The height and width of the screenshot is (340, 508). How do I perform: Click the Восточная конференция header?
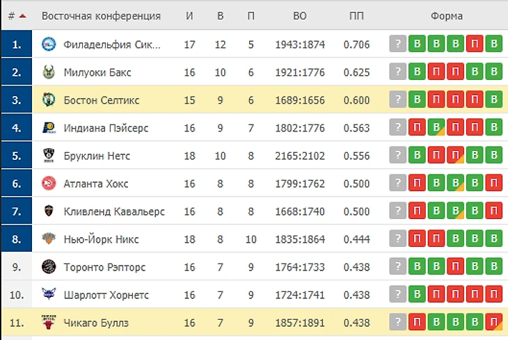pos(101,16)
